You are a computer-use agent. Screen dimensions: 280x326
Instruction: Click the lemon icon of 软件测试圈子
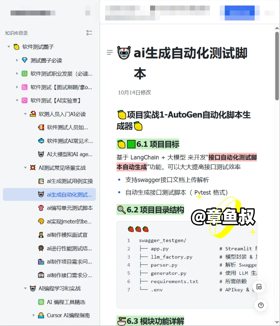coord(16,47)
